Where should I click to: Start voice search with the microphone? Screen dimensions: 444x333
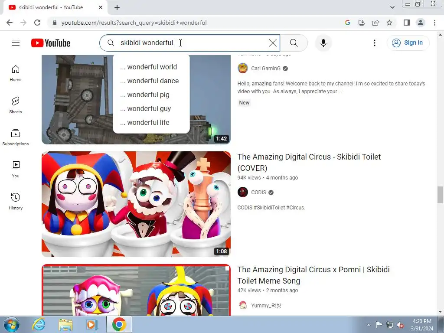click(x=323, y=43)
